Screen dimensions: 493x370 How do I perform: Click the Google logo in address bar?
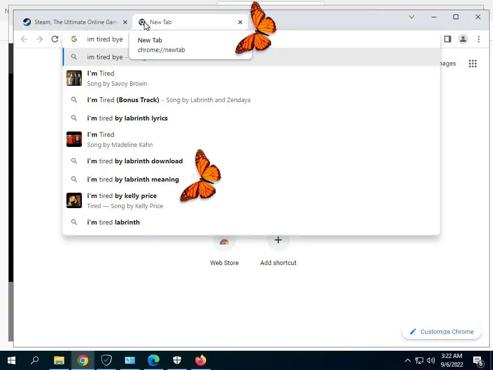point(74,39)
